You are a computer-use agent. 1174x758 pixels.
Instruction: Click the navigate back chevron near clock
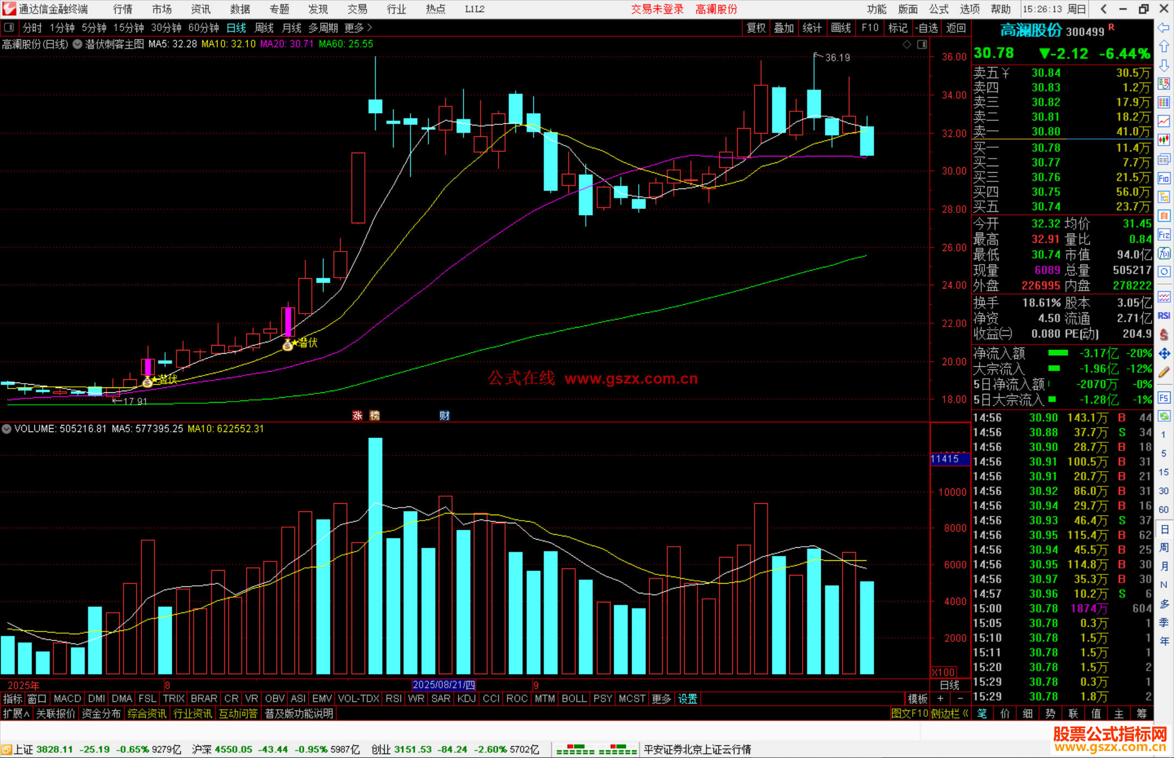click(x=1103, y=9)
